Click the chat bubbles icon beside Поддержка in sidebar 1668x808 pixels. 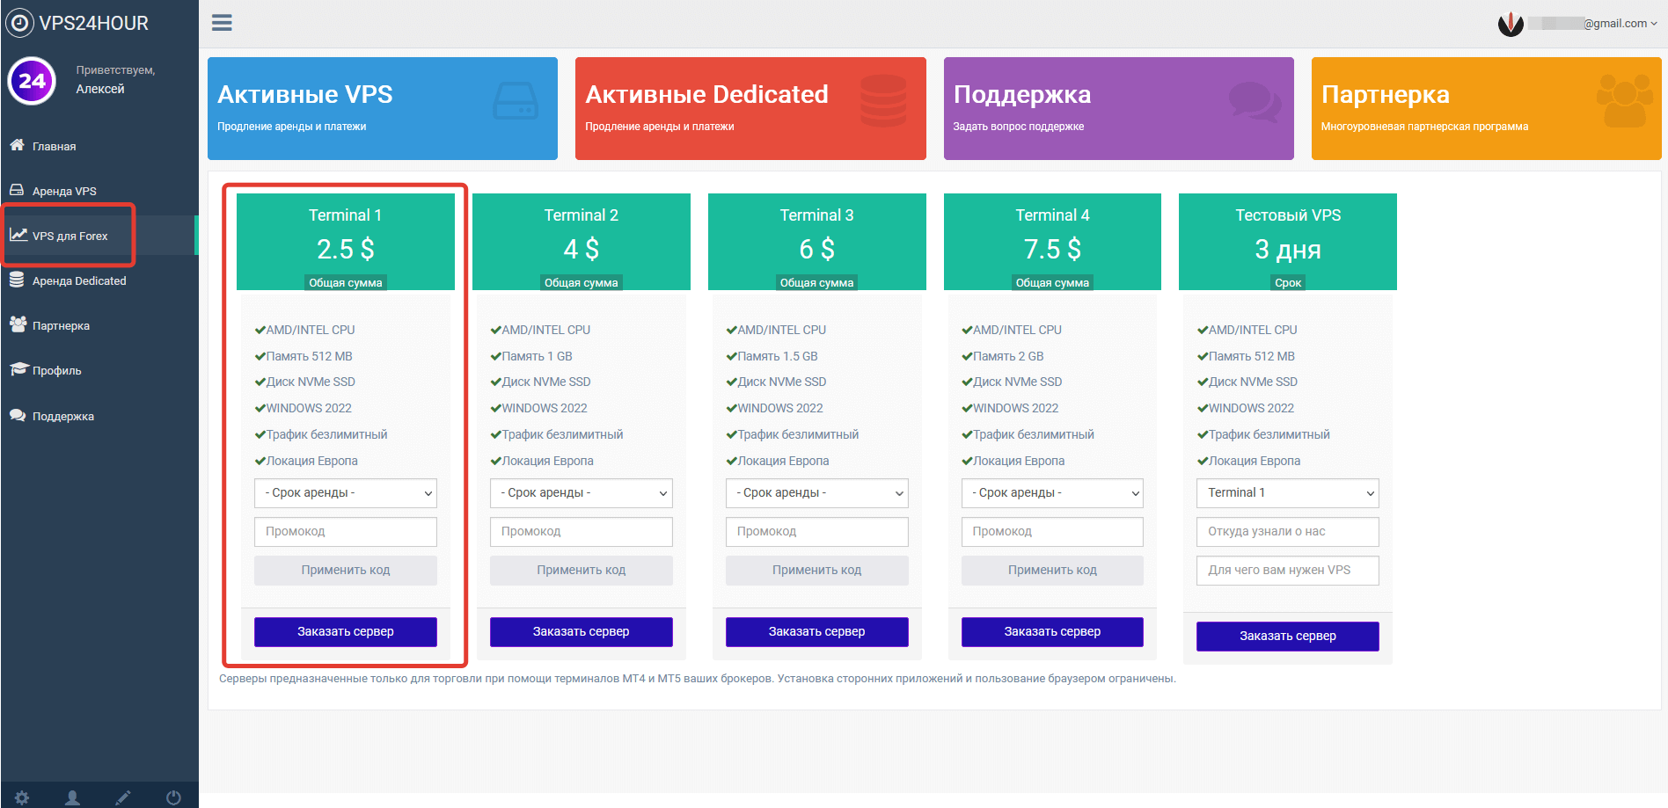point(18,415)
